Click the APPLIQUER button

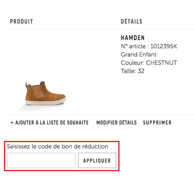click(x=97, y=160)
